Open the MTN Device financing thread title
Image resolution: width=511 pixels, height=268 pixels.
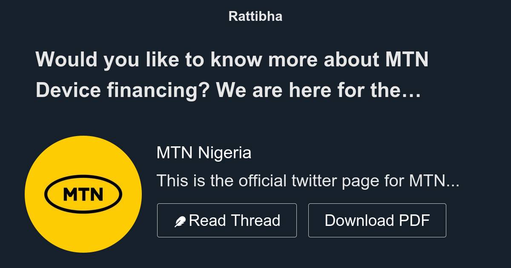click(x=232, y=74)
